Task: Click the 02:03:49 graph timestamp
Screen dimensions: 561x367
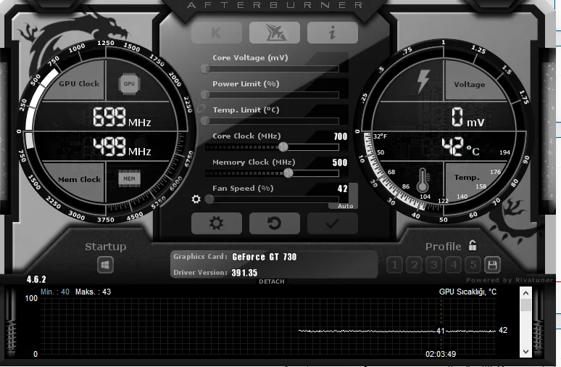Action: (x=441, y=354)
